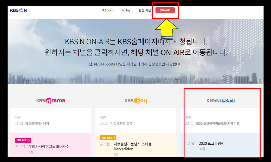Screen dimensions: 271x162
Task: Click the KBS N Sports copyright notice text
Action: (136, 64)
